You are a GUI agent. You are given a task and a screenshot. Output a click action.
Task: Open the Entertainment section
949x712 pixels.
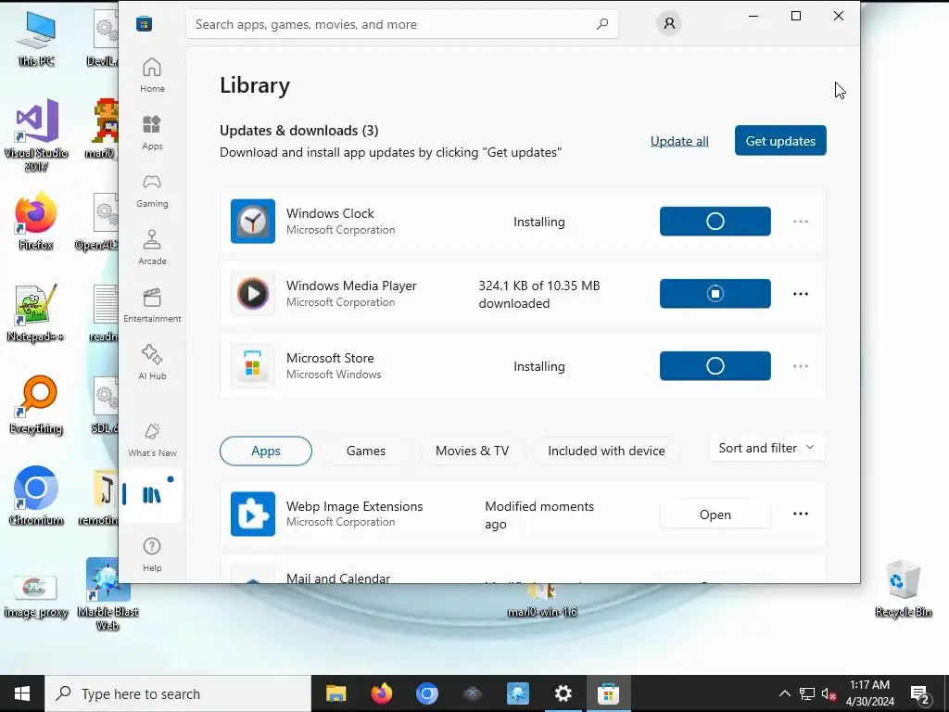152,305
